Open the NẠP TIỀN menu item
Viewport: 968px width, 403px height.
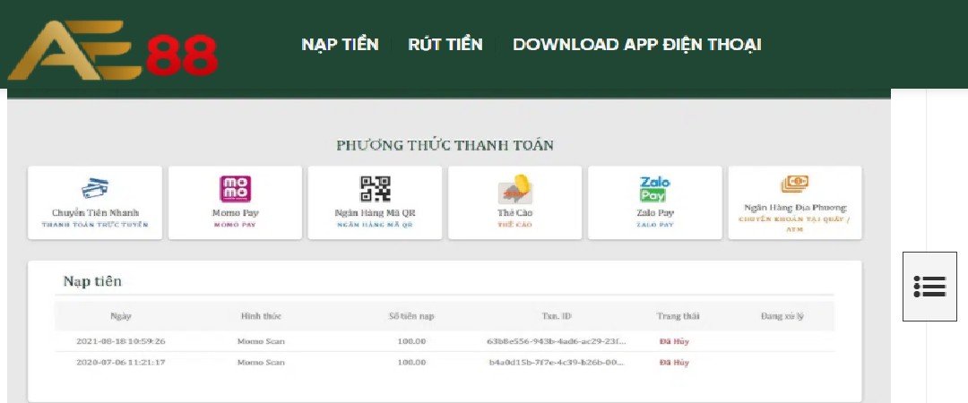coord(340,45)
